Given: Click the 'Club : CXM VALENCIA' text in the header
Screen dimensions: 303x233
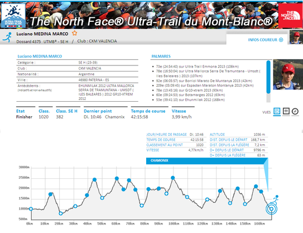Looking at the screenshot, I should tap(97, 41).
